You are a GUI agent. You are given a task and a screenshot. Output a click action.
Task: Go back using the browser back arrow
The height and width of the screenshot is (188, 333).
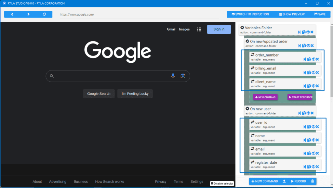[12, 14]
